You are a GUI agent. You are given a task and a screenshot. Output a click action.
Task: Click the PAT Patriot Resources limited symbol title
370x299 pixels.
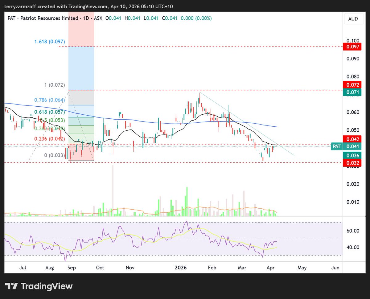42,18
